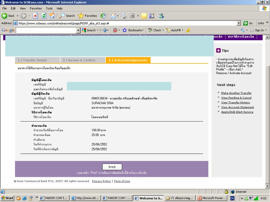Click the blue plus icon in the Google toolbar

[x=105, y=30]
